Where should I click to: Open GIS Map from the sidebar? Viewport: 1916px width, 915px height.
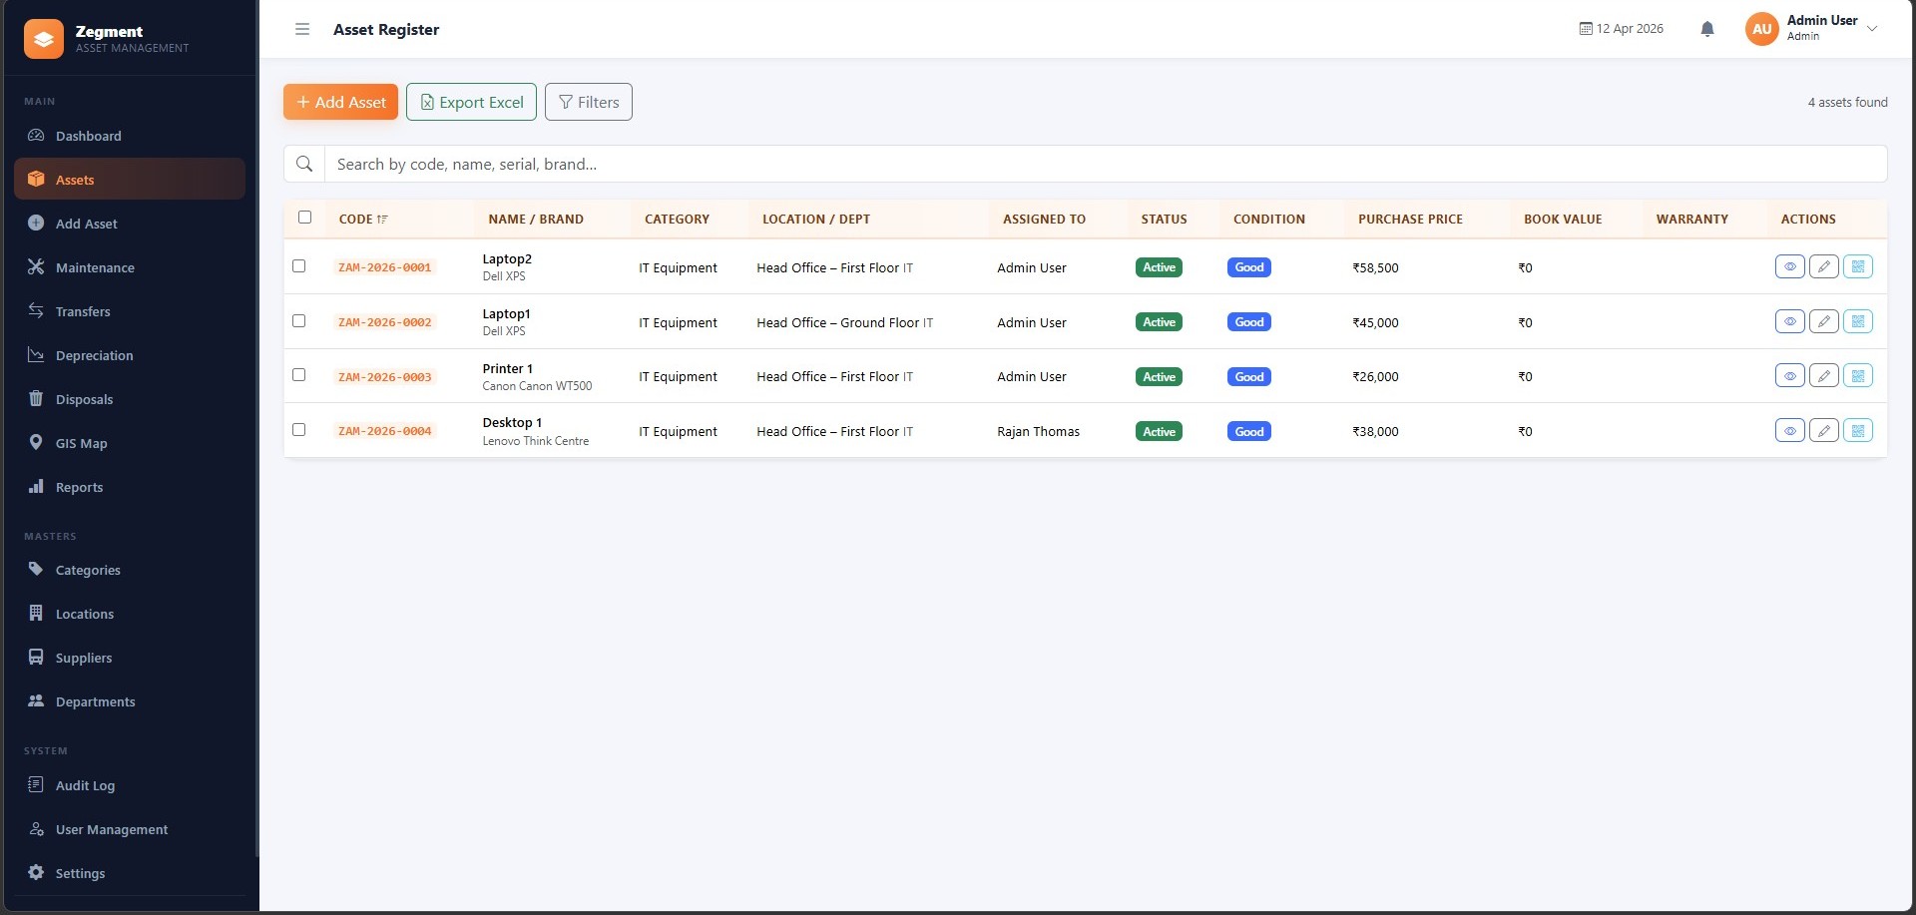81,443
